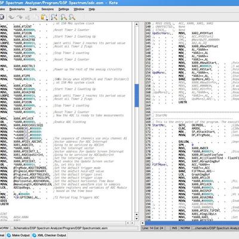Viewport: 239px width, 239px height.
Task: Click the left pane scroll-up arrow
Action: [x=137, y=24]
